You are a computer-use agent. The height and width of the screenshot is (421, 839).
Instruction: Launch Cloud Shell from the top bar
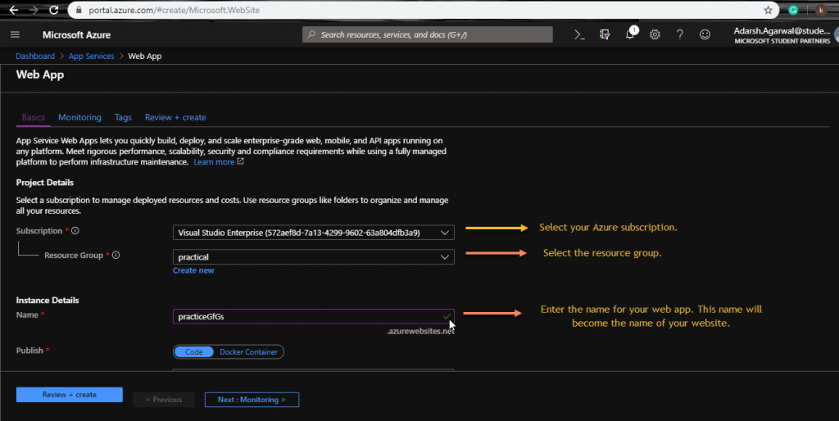579,34
